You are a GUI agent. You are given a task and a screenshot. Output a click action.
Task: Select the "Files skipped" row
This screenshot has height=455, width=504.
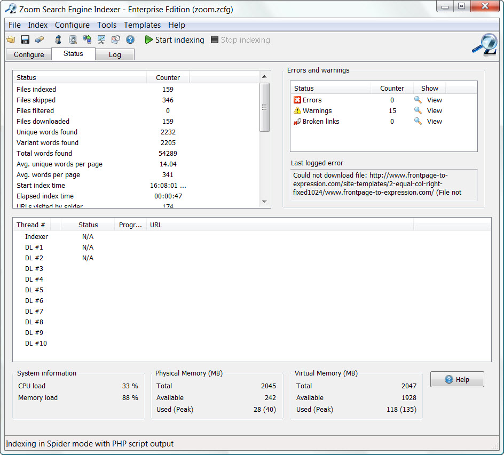136,100
